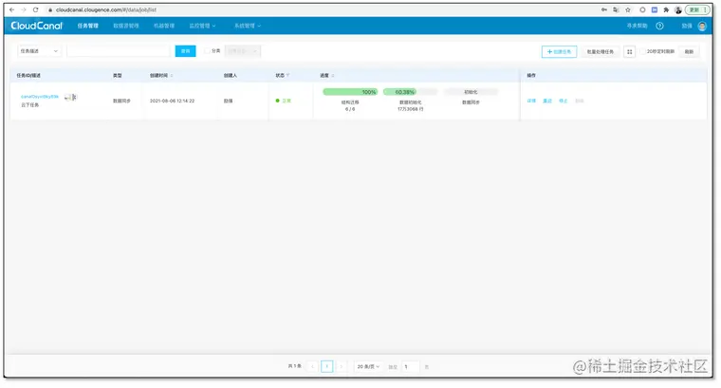Switch to grid card view icon
Screen dimensions: 721x388
(x=630, y=52)
